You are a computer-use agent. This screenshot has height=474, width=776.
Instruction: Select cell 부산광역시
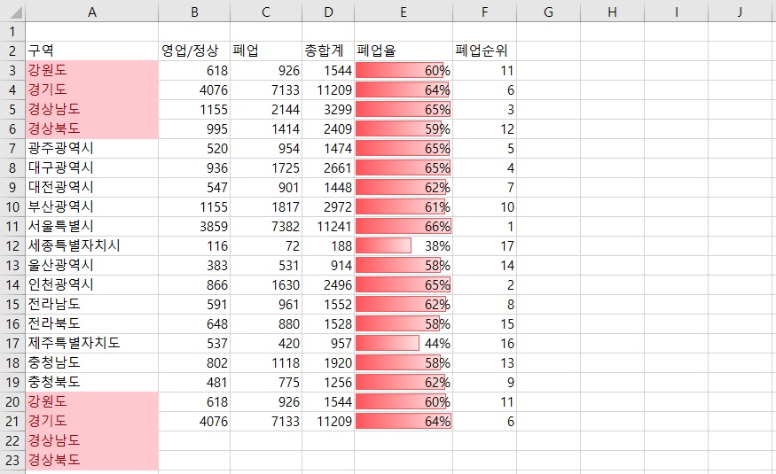point(91,206)
